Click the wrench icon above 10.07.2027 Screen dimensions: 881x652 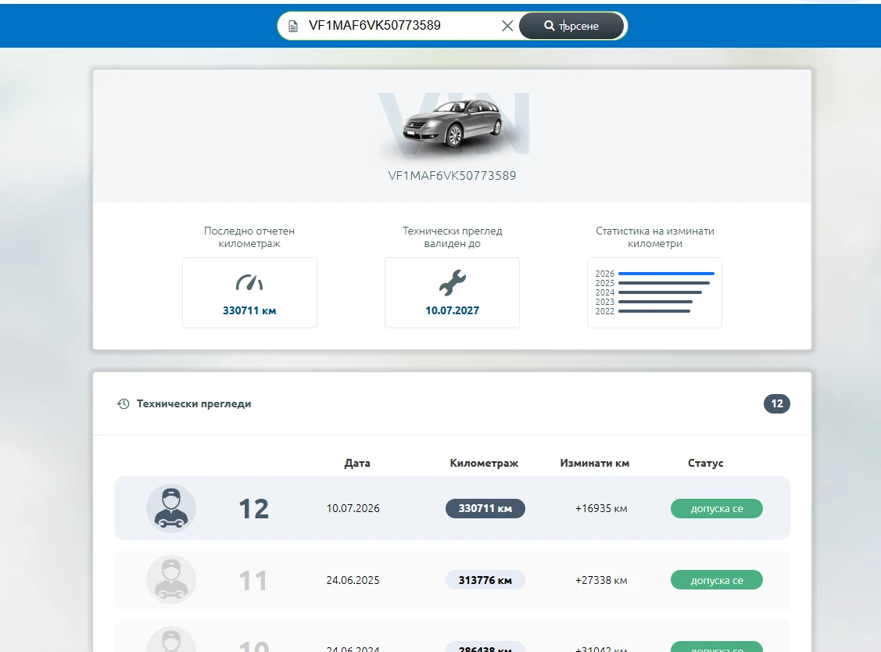[453, 282]
